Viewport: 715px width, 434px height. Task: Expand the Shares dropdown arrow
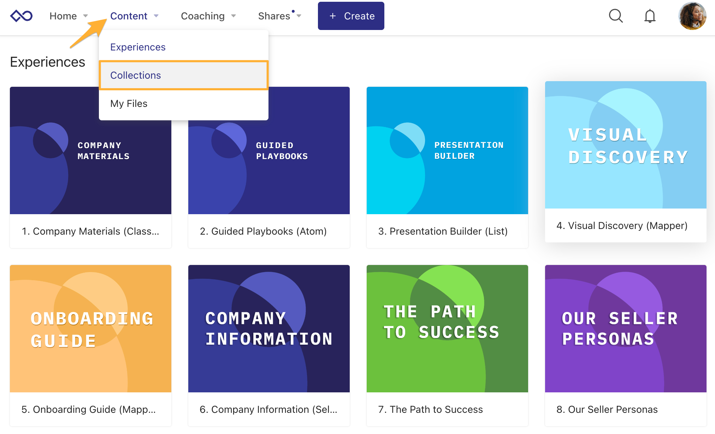(x=299, y=16)
